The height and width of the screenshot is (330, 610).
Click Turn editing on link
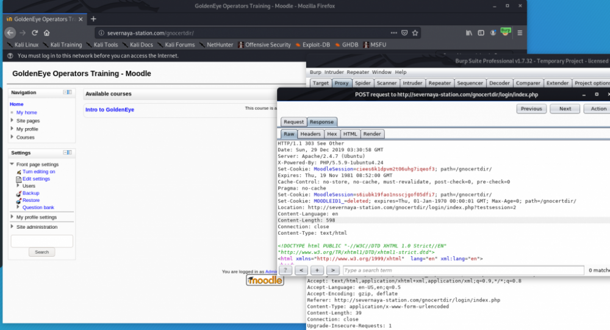[38, 171]
